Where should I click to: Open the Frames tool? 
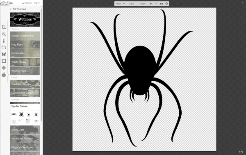[4, 61]
